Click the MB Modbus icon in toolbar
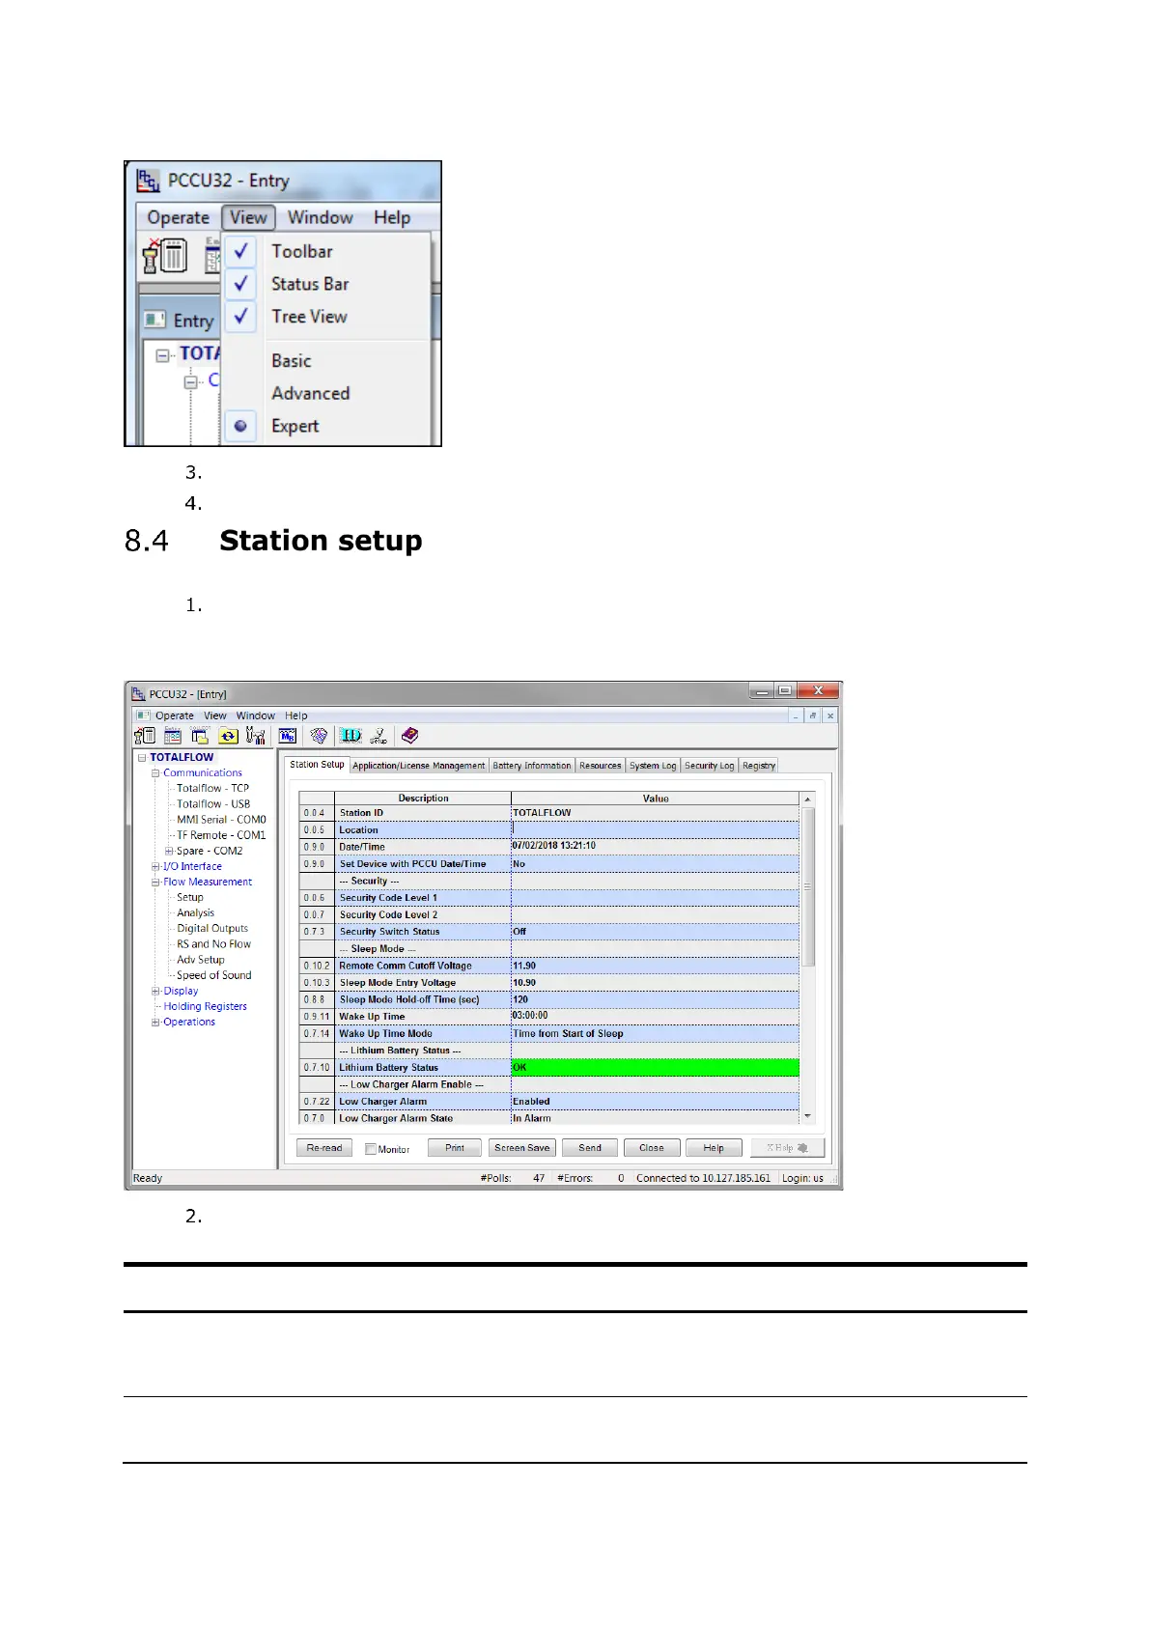 point(288,736)
